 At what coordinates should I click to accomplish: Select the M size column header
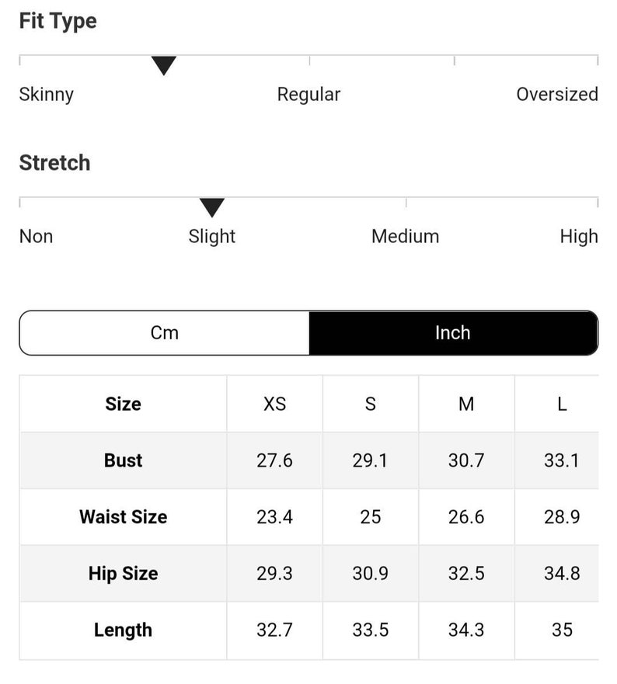[x=466, y=404]
